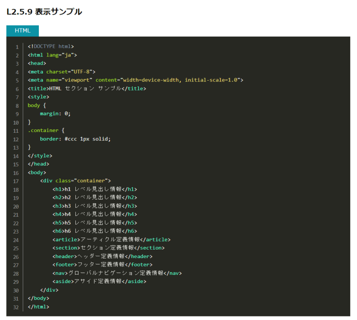Screen dimensions: 357x320
Task: Select the HTML tab above the code
Action: click(22, 31)
